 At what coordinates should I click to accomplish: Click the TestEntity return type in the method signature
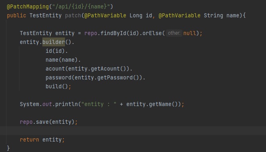(46, 16)
